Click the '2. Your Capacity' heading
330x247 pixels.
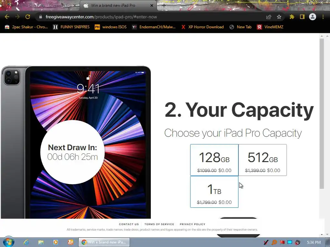tap(239, 110)
